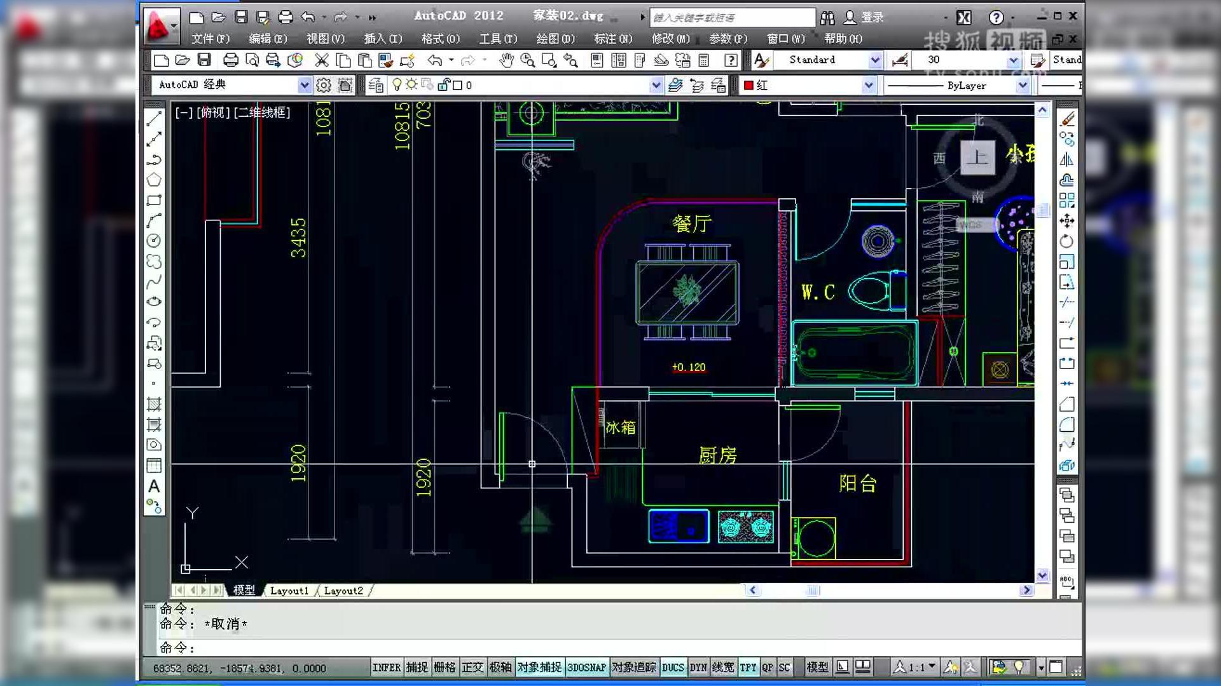Click the keyword search input field
This screenshot has height=686, width=1221.
731,17
